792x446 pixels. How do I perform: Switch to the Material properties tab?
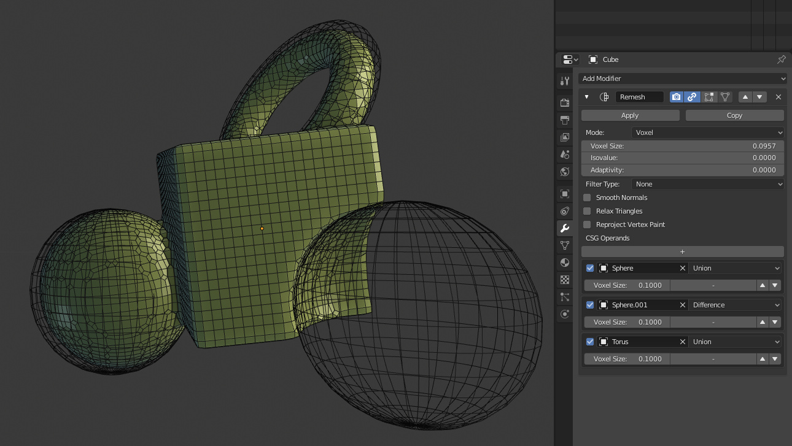coord(565,263)
